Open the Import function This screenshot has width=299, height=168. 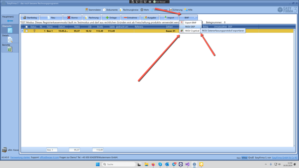click(x=169, y=17)
